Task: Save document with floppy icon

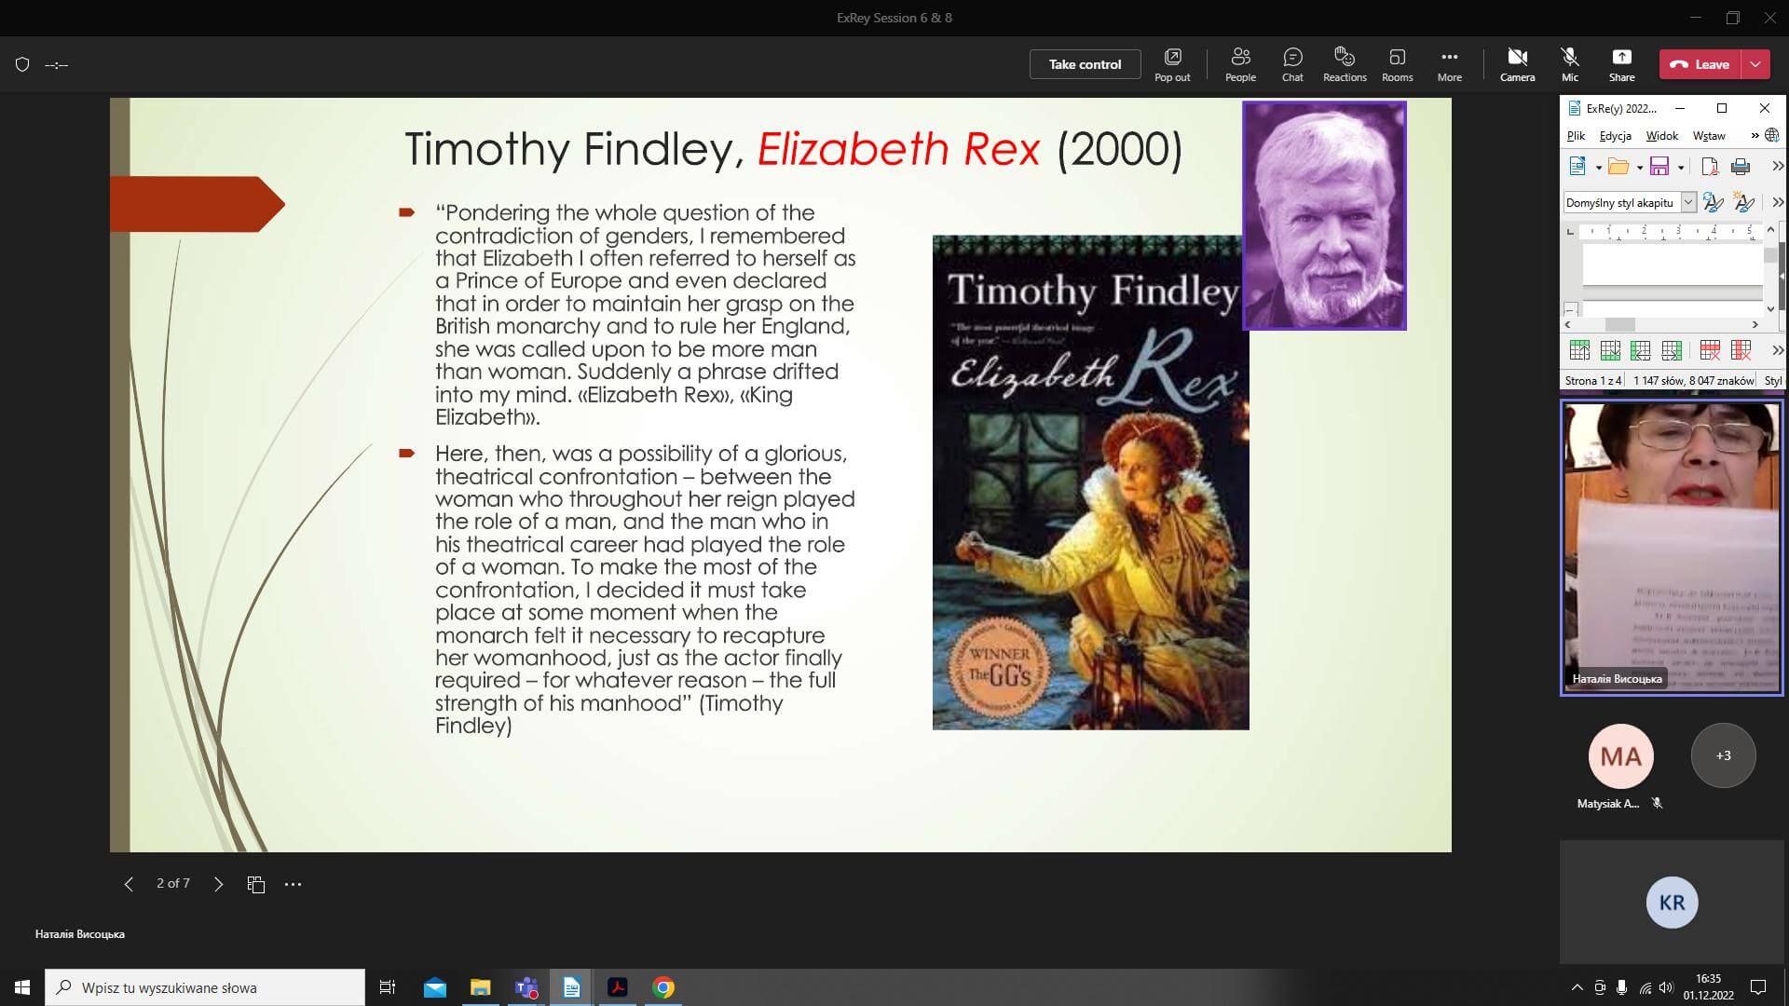Action: 1659,167
